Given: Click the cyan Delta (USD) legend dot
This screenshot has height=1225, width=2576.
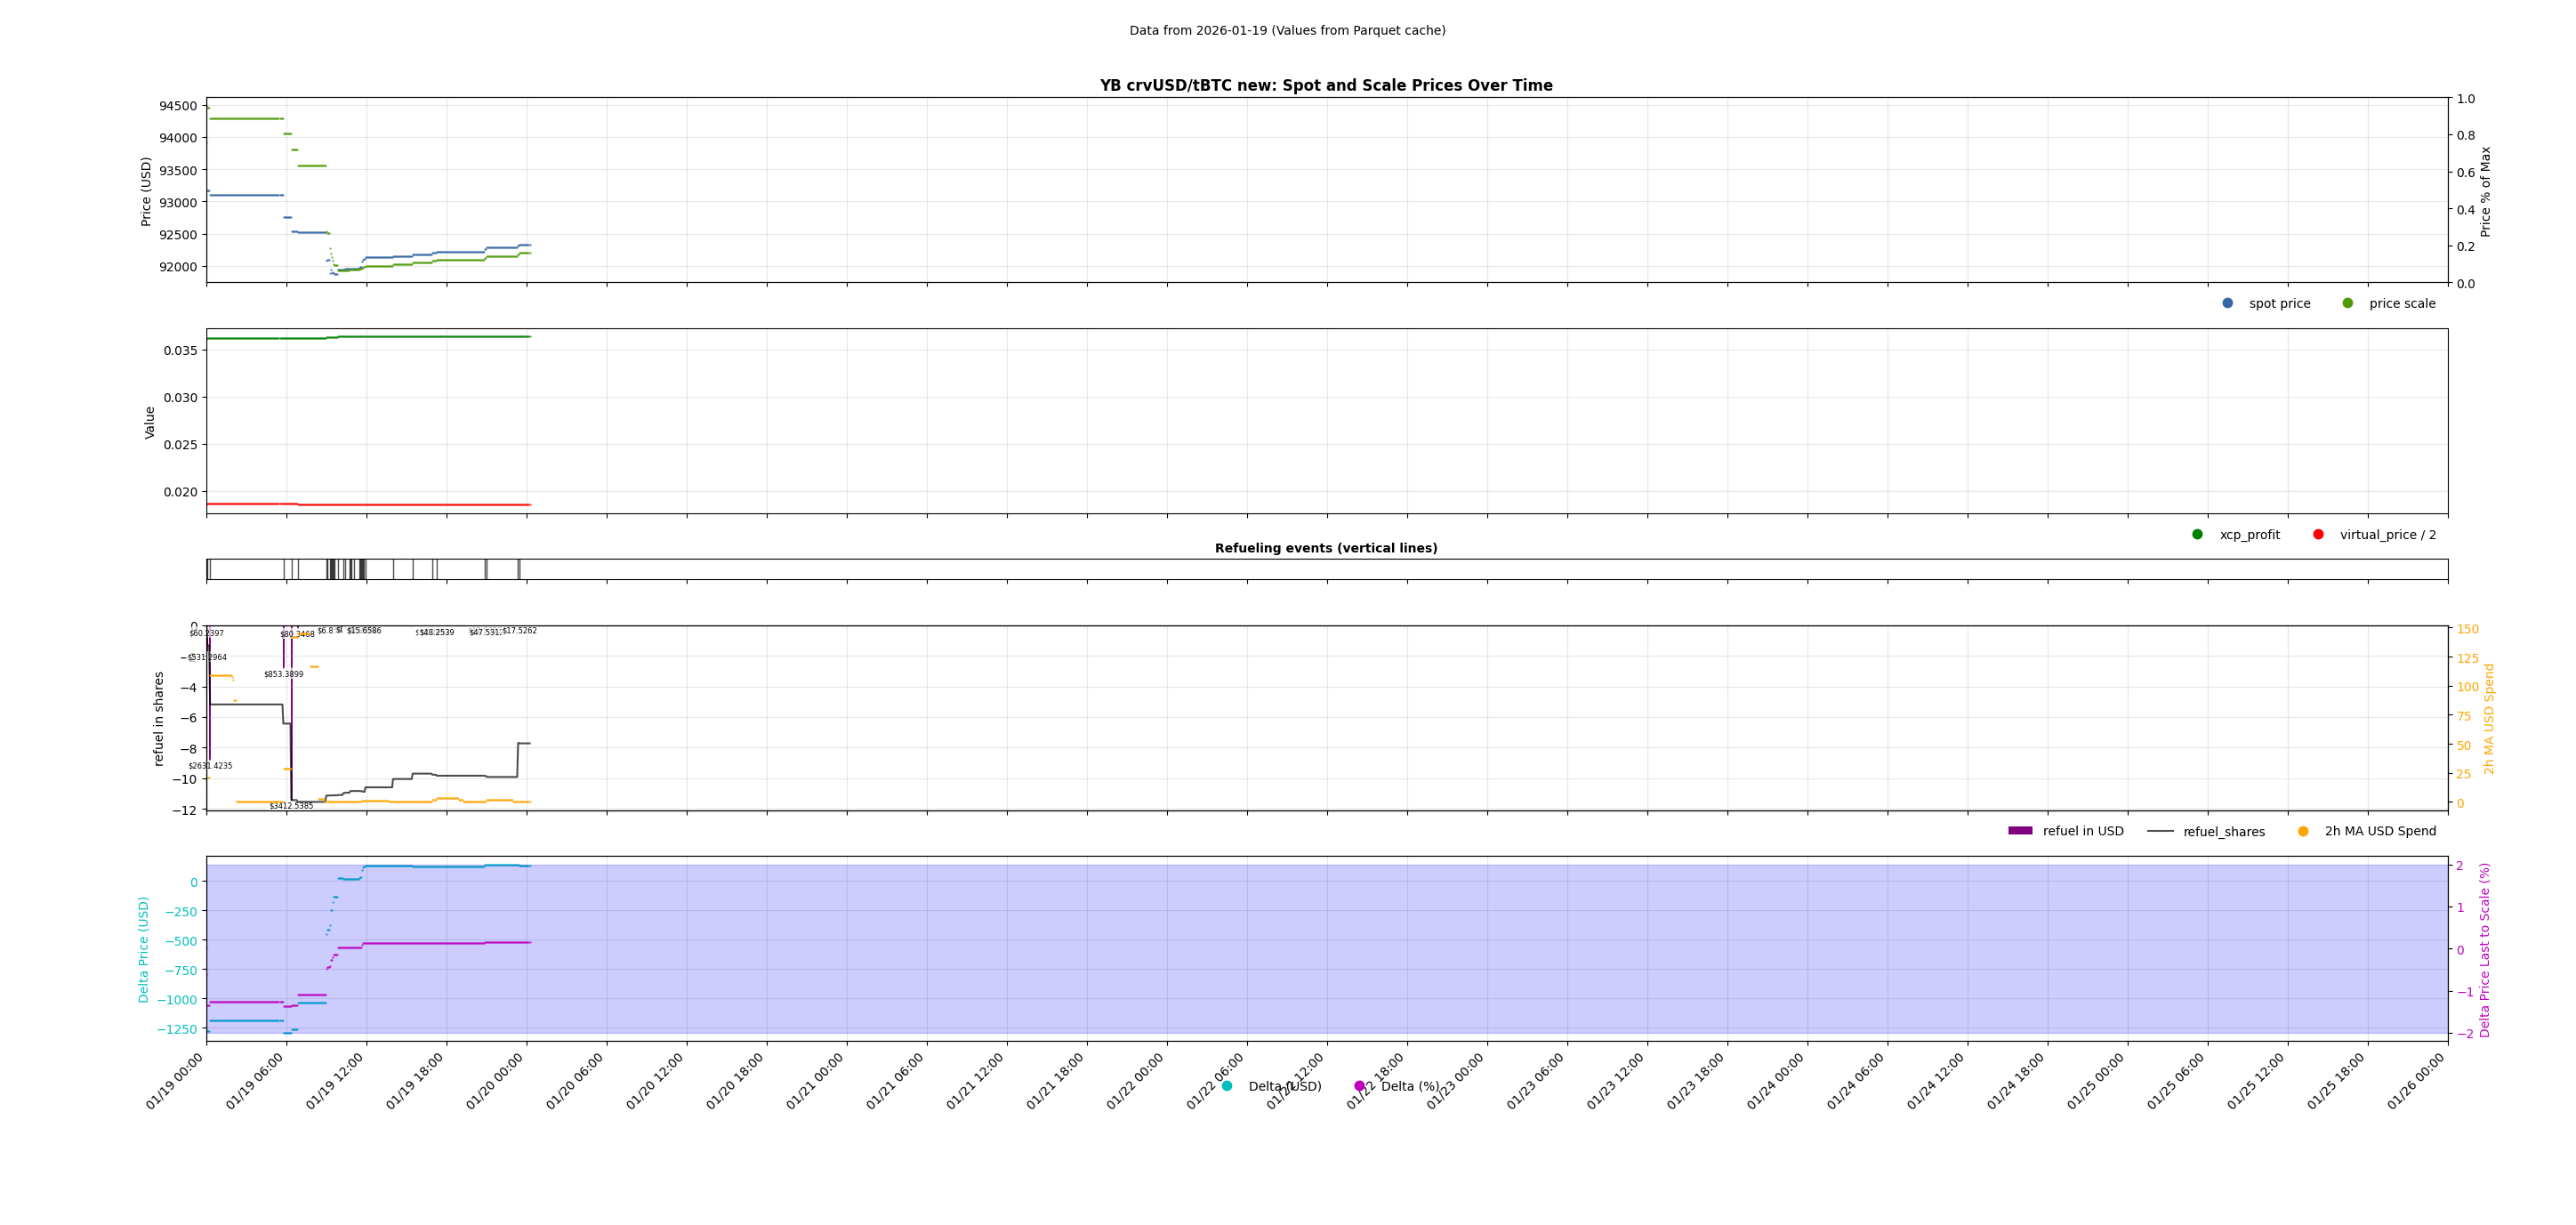Looking at the screenshot, I should 1227,1086.
